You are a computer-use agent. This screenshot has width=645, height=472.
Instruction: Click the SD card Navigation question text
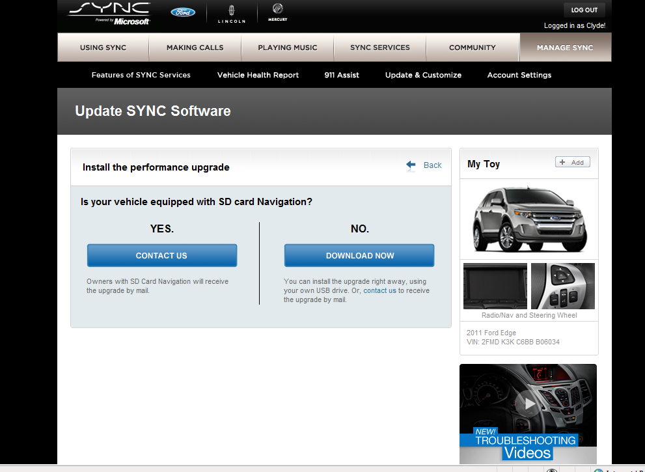tap(197, 202)
